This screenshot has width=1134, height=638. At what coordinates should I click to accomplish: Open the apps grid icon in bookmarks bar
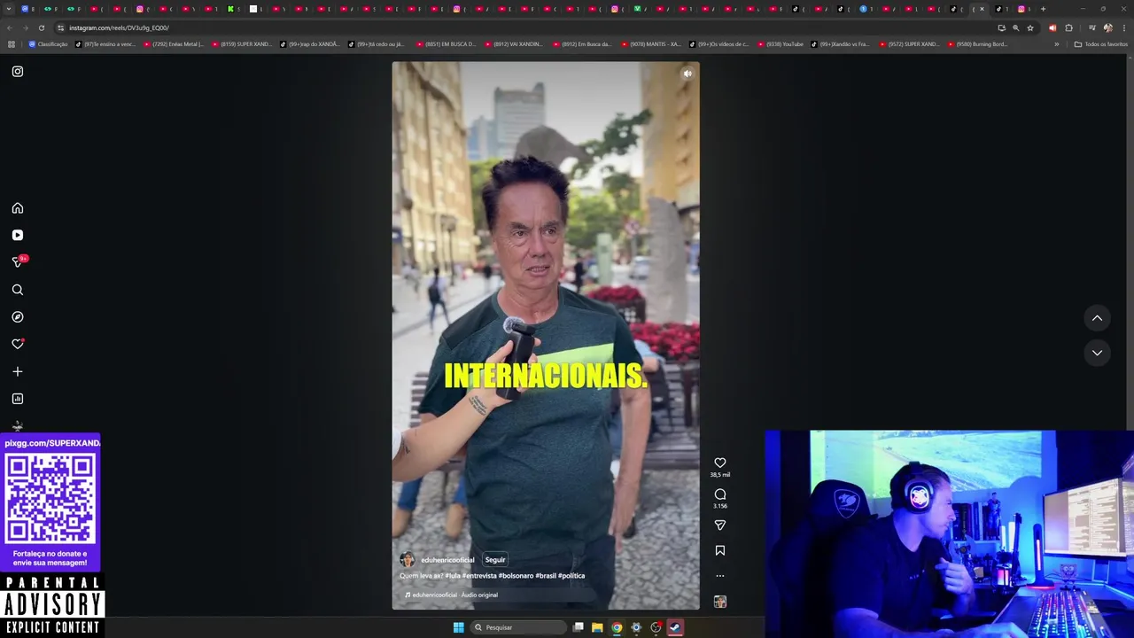click(x=11, y=44)
